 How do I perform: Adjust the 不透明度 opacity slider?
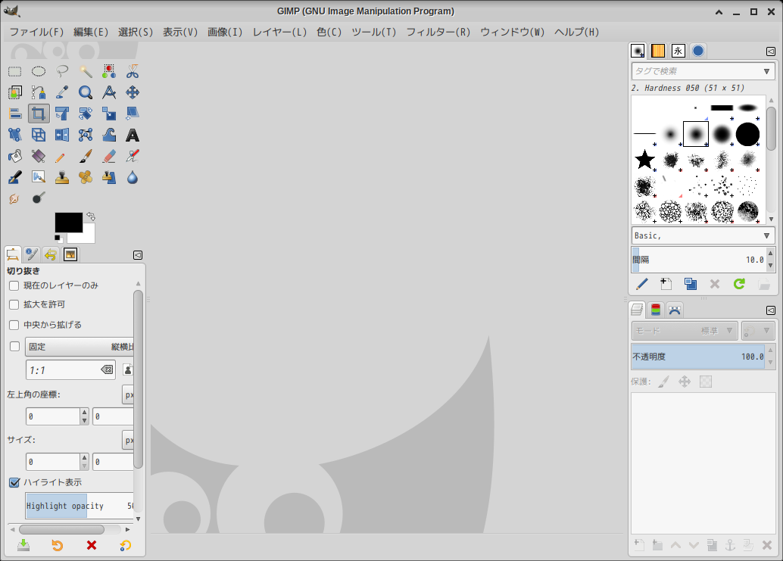697,357
